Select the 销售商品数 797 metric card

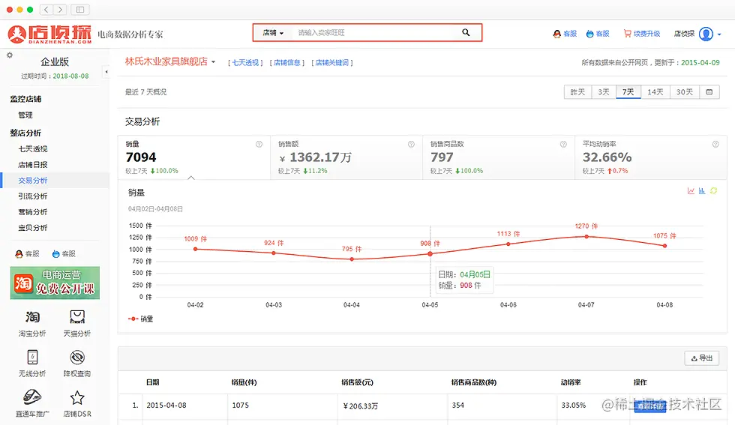(x=499, y=157)
